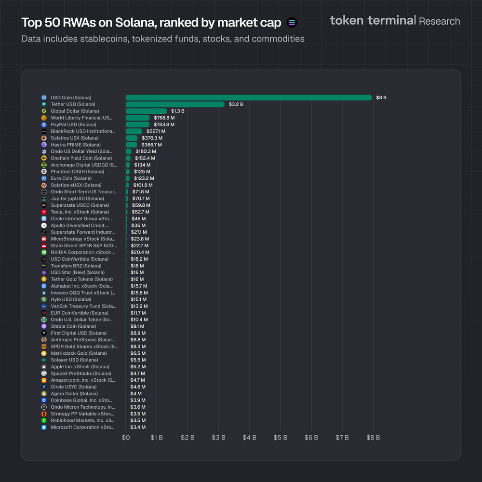The width and height of the screenshot is (482, 482).
Task: Click the Tether USD token icon
Action: (44, 104)
